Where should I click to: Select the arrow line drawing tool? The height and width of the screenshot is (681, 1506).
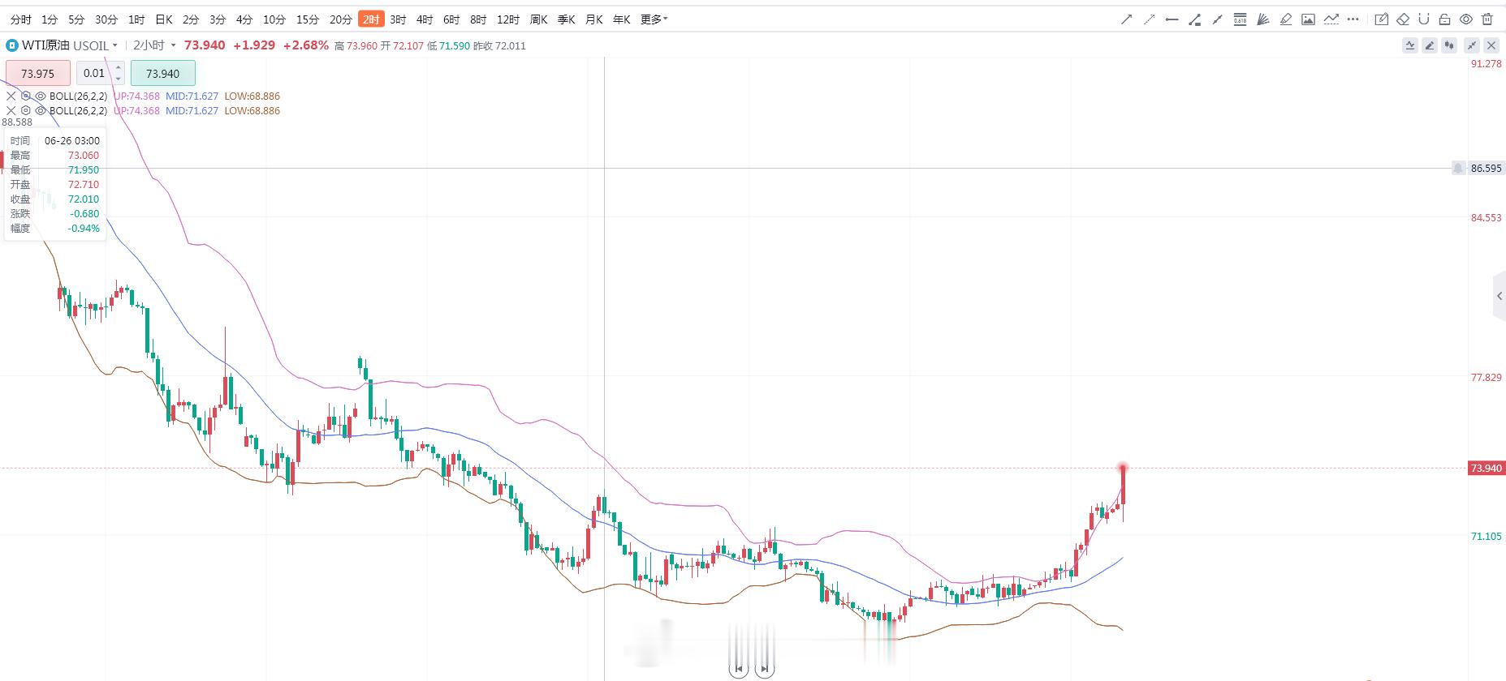1126,19
